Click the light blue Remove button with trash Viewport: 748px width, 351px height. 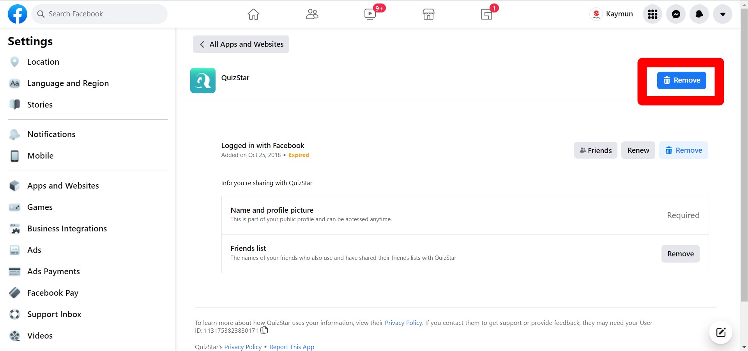684,150
